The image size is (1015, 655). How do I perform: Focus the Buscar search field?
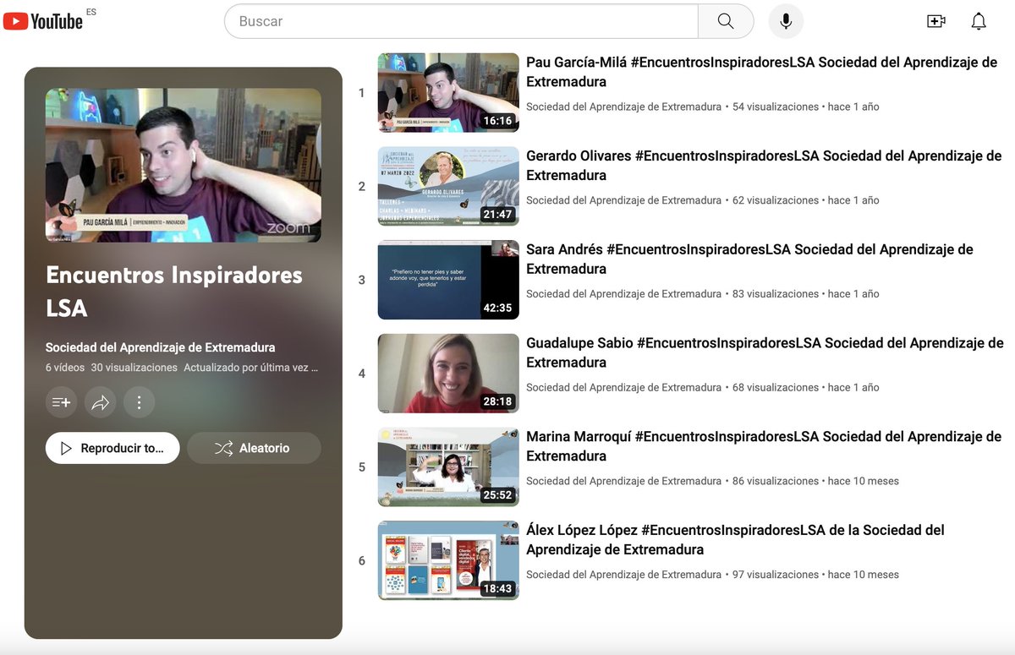(x=461, y=21)
